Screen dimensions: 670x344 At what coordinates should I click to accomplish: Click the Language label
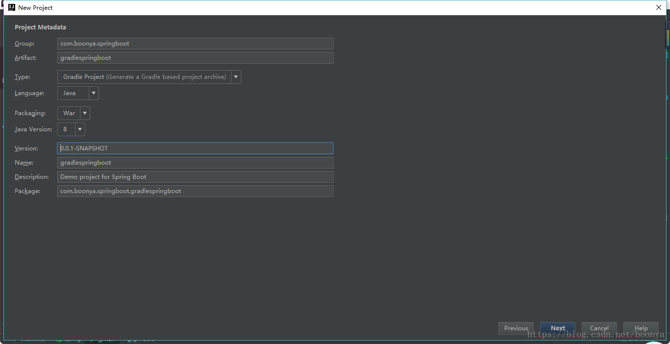[x=29, y=93]
